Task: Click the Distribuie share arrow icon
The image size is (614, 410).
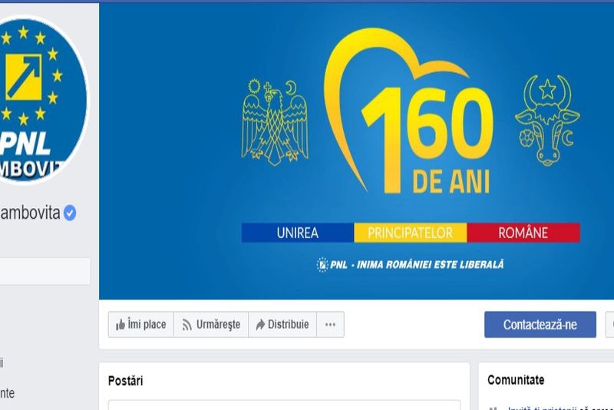Action: 260,325
